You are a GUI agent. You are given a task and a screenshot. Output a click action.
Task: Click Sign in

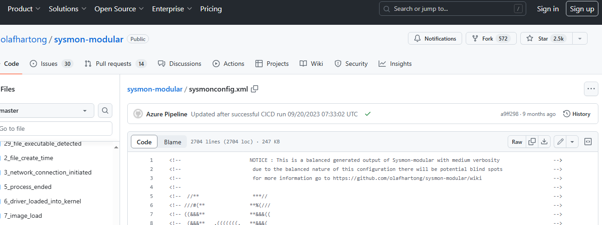(x=548, y=9)
